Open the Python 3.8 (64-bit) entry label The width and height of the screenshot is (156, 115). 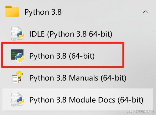[x=62, y=56]
